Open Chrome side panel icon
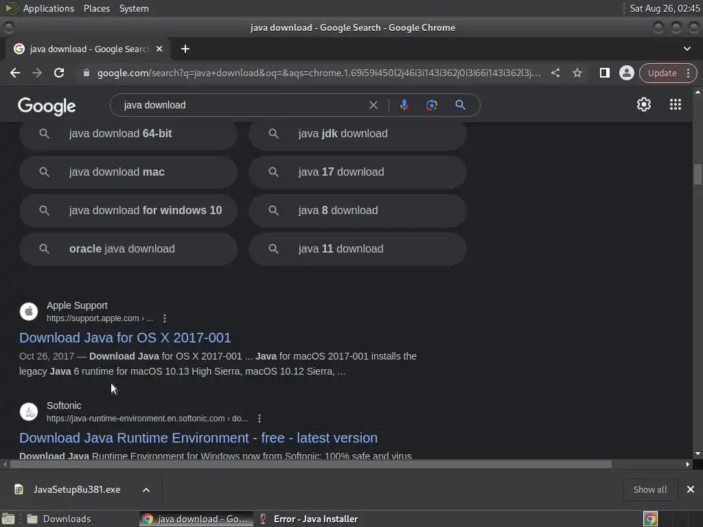Image resolution: width=703 pixels, height=527 pixels. (x=604, y=73)
